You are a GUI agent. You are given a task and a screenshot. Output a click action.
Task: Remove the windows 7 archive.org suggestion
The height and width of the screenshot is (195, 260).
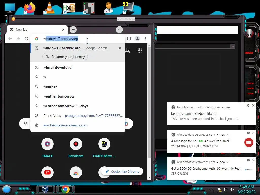(x=120, y=48)
